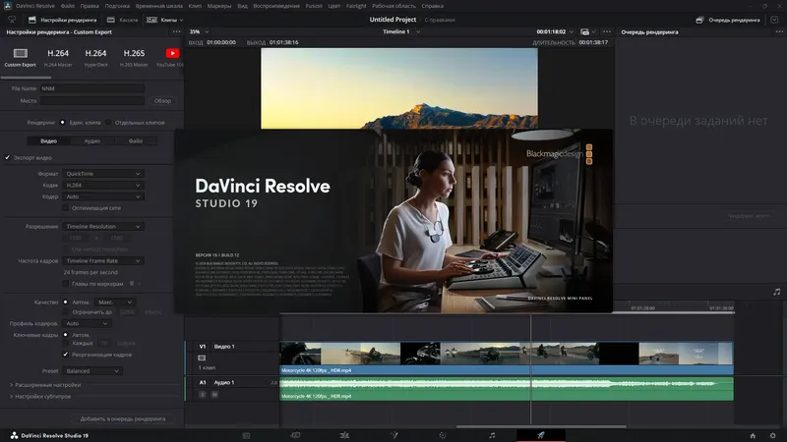The height and width of the screenshot is (442, 787).
Task: Click the timeline horizontal scrollbar
Action: coord(541,426)
